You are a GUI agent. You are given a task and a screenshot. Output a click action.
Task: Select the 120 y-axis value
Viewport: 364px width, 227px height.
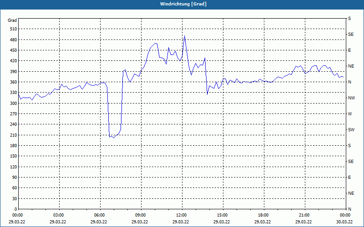(x=14, y=167)
